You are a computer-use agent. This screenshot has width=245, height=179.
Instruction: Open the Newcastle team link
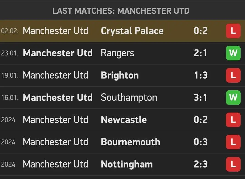click(x=124, y=120)
